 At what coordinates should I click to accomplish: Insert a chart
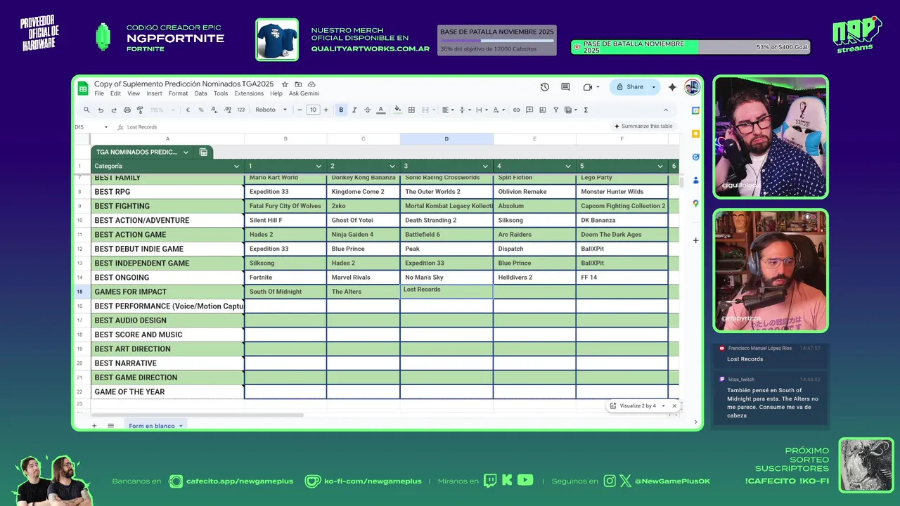click(543, 110)
